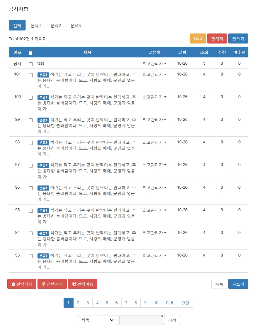The height and width of the screenshot is (325, 257).
Task: Switch to the 분류2 tab
Action: point(56,26)
